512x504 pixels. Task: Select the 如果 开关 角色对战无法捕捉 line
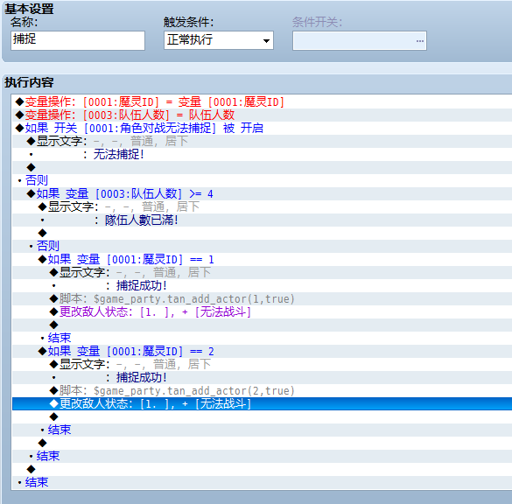click(262, 128)
